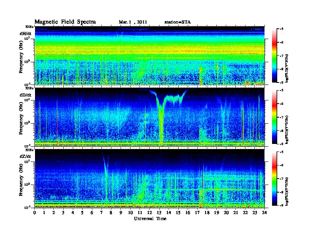Click inside the dD/dt spectrogram plot

click(x=150, y=117)
